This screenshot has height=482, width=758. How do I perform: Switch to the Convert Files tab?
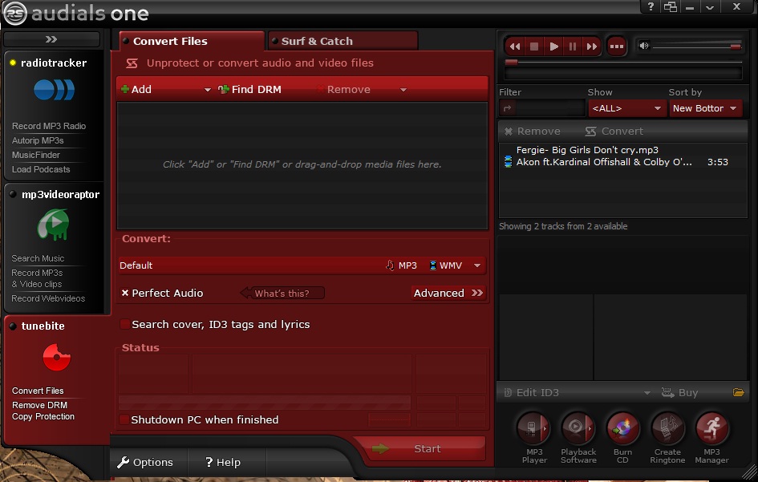(x=192, y=41)
